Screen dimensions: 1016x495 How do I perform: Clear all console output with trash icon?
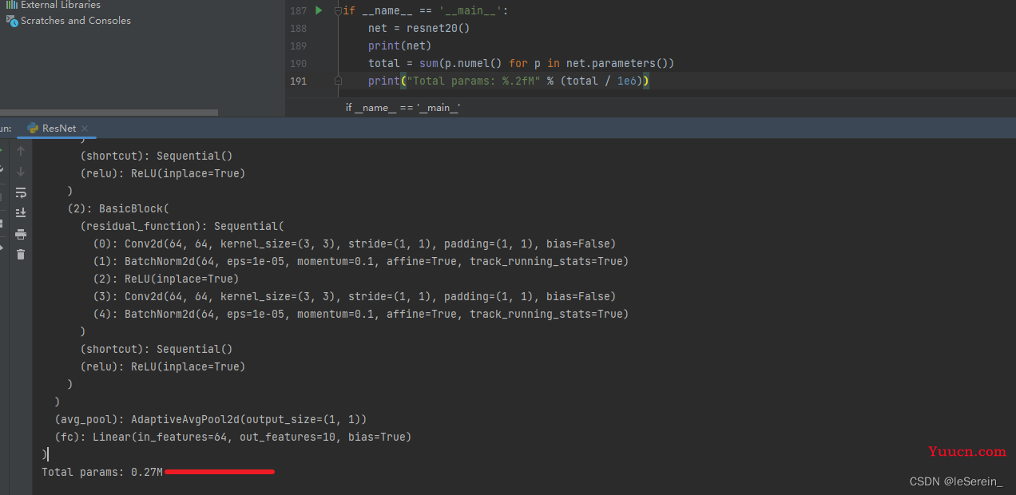[x=21, y=254]
